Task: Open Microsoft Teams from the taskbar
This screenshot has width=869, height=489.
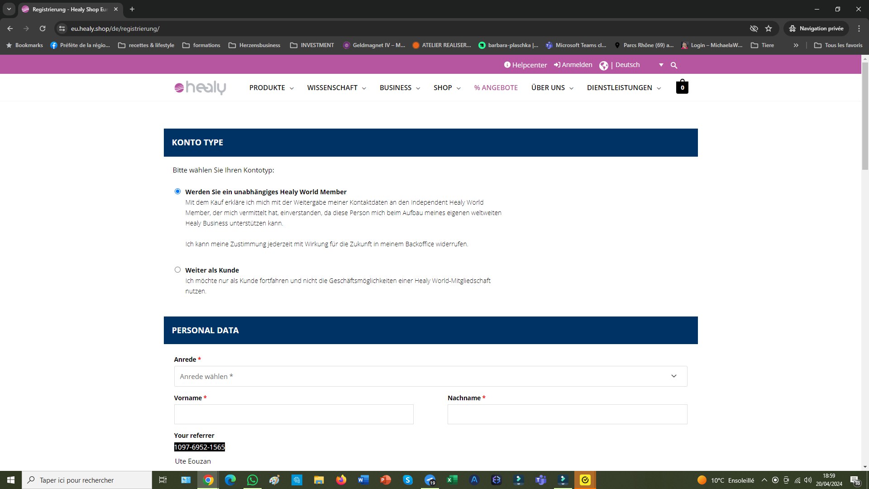Action: (x=541, y=480)
